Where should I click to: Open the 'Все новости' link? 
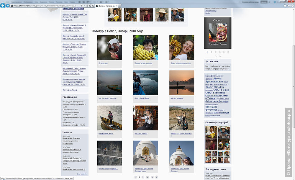[82, 174]
